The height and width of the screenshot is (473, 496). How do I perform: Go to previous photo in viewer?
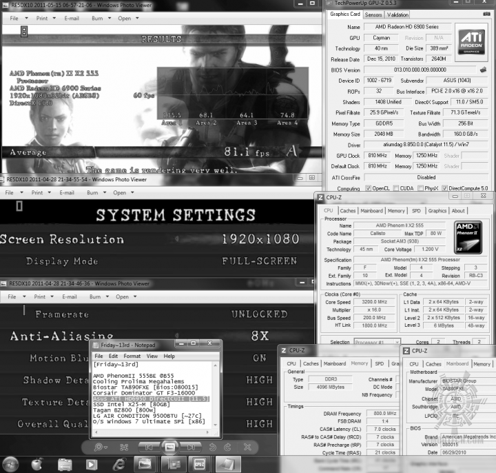click(149, 447)
